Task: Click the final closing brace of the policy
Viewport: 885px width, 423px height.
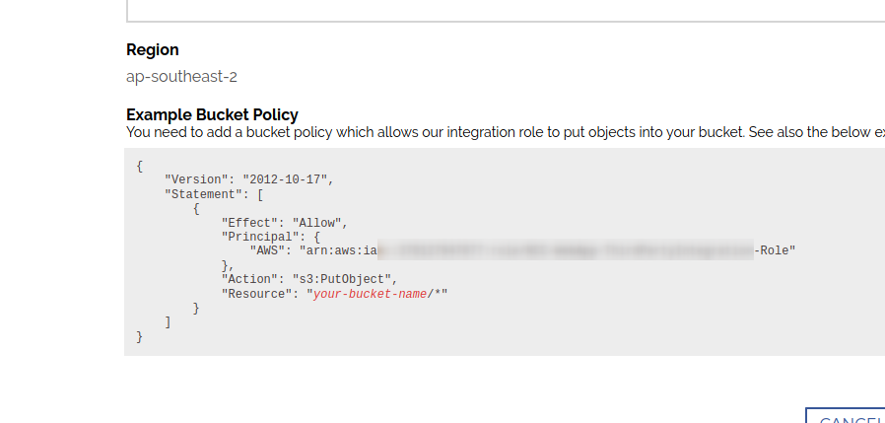Action: 140,336
